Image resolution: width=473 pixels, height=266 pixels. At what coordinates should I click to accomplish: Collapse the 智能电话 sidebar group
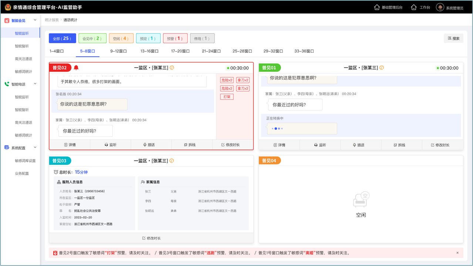(x=35, y=84)
